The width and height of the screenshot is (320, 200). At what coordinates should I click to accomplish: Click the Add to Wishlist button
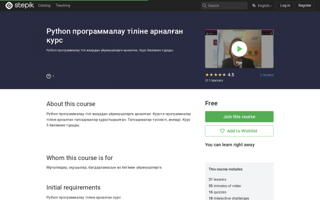(239, 131)
